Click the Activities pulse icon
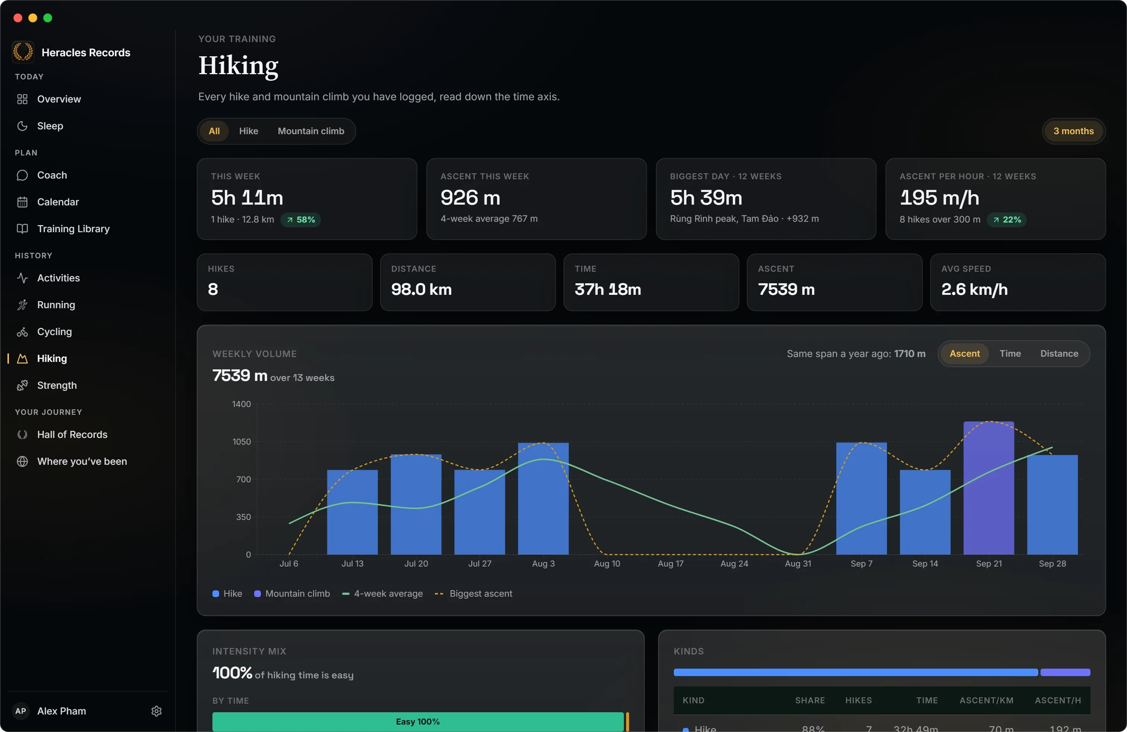Screen dimensions: 1127x732 pyautogui.click(x=22, y=278)
